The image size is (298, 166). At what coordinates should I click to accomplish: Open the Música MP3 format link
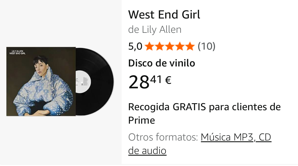pos(227,137)
